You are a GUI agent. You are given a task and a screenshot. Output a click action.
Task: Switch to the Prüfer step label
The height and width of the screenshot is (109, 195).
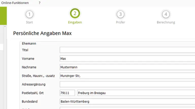[x=120, y=22]
